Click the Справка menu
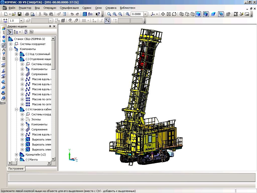Screen dimensions: 257x193 pos(111,8)
